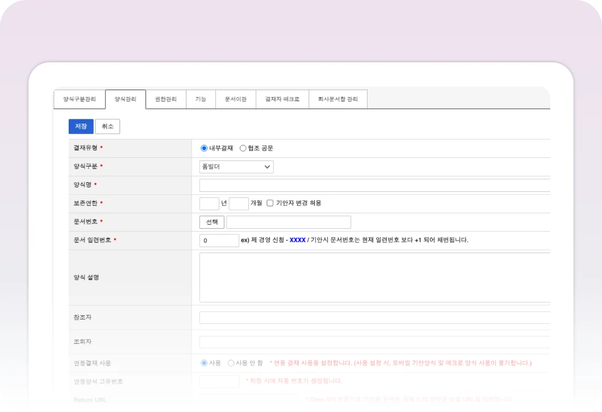Click the 선택 button for 문서번호
The width and height of the screenshot is (602, 412).
coord(212,222)
